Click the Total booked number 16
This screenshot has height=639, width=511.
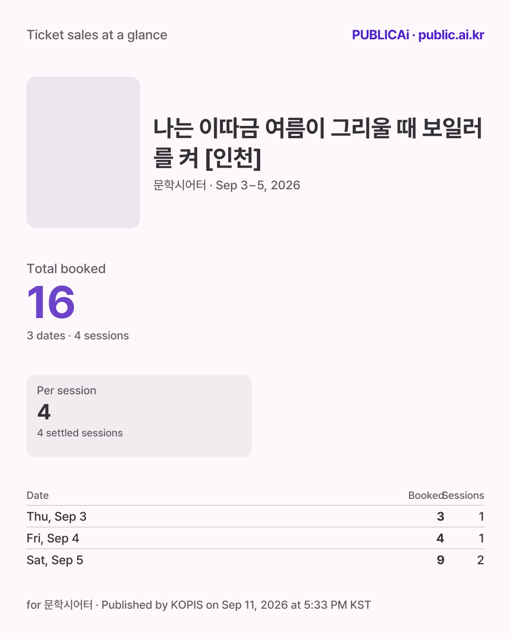(51, 302)
